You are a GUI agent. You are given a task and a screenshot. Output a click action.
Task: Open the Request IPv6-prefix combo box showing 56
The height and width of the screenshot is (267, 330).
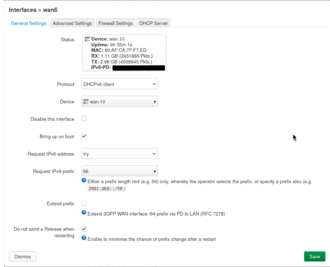pyautogui.click(x=119, y=171)
